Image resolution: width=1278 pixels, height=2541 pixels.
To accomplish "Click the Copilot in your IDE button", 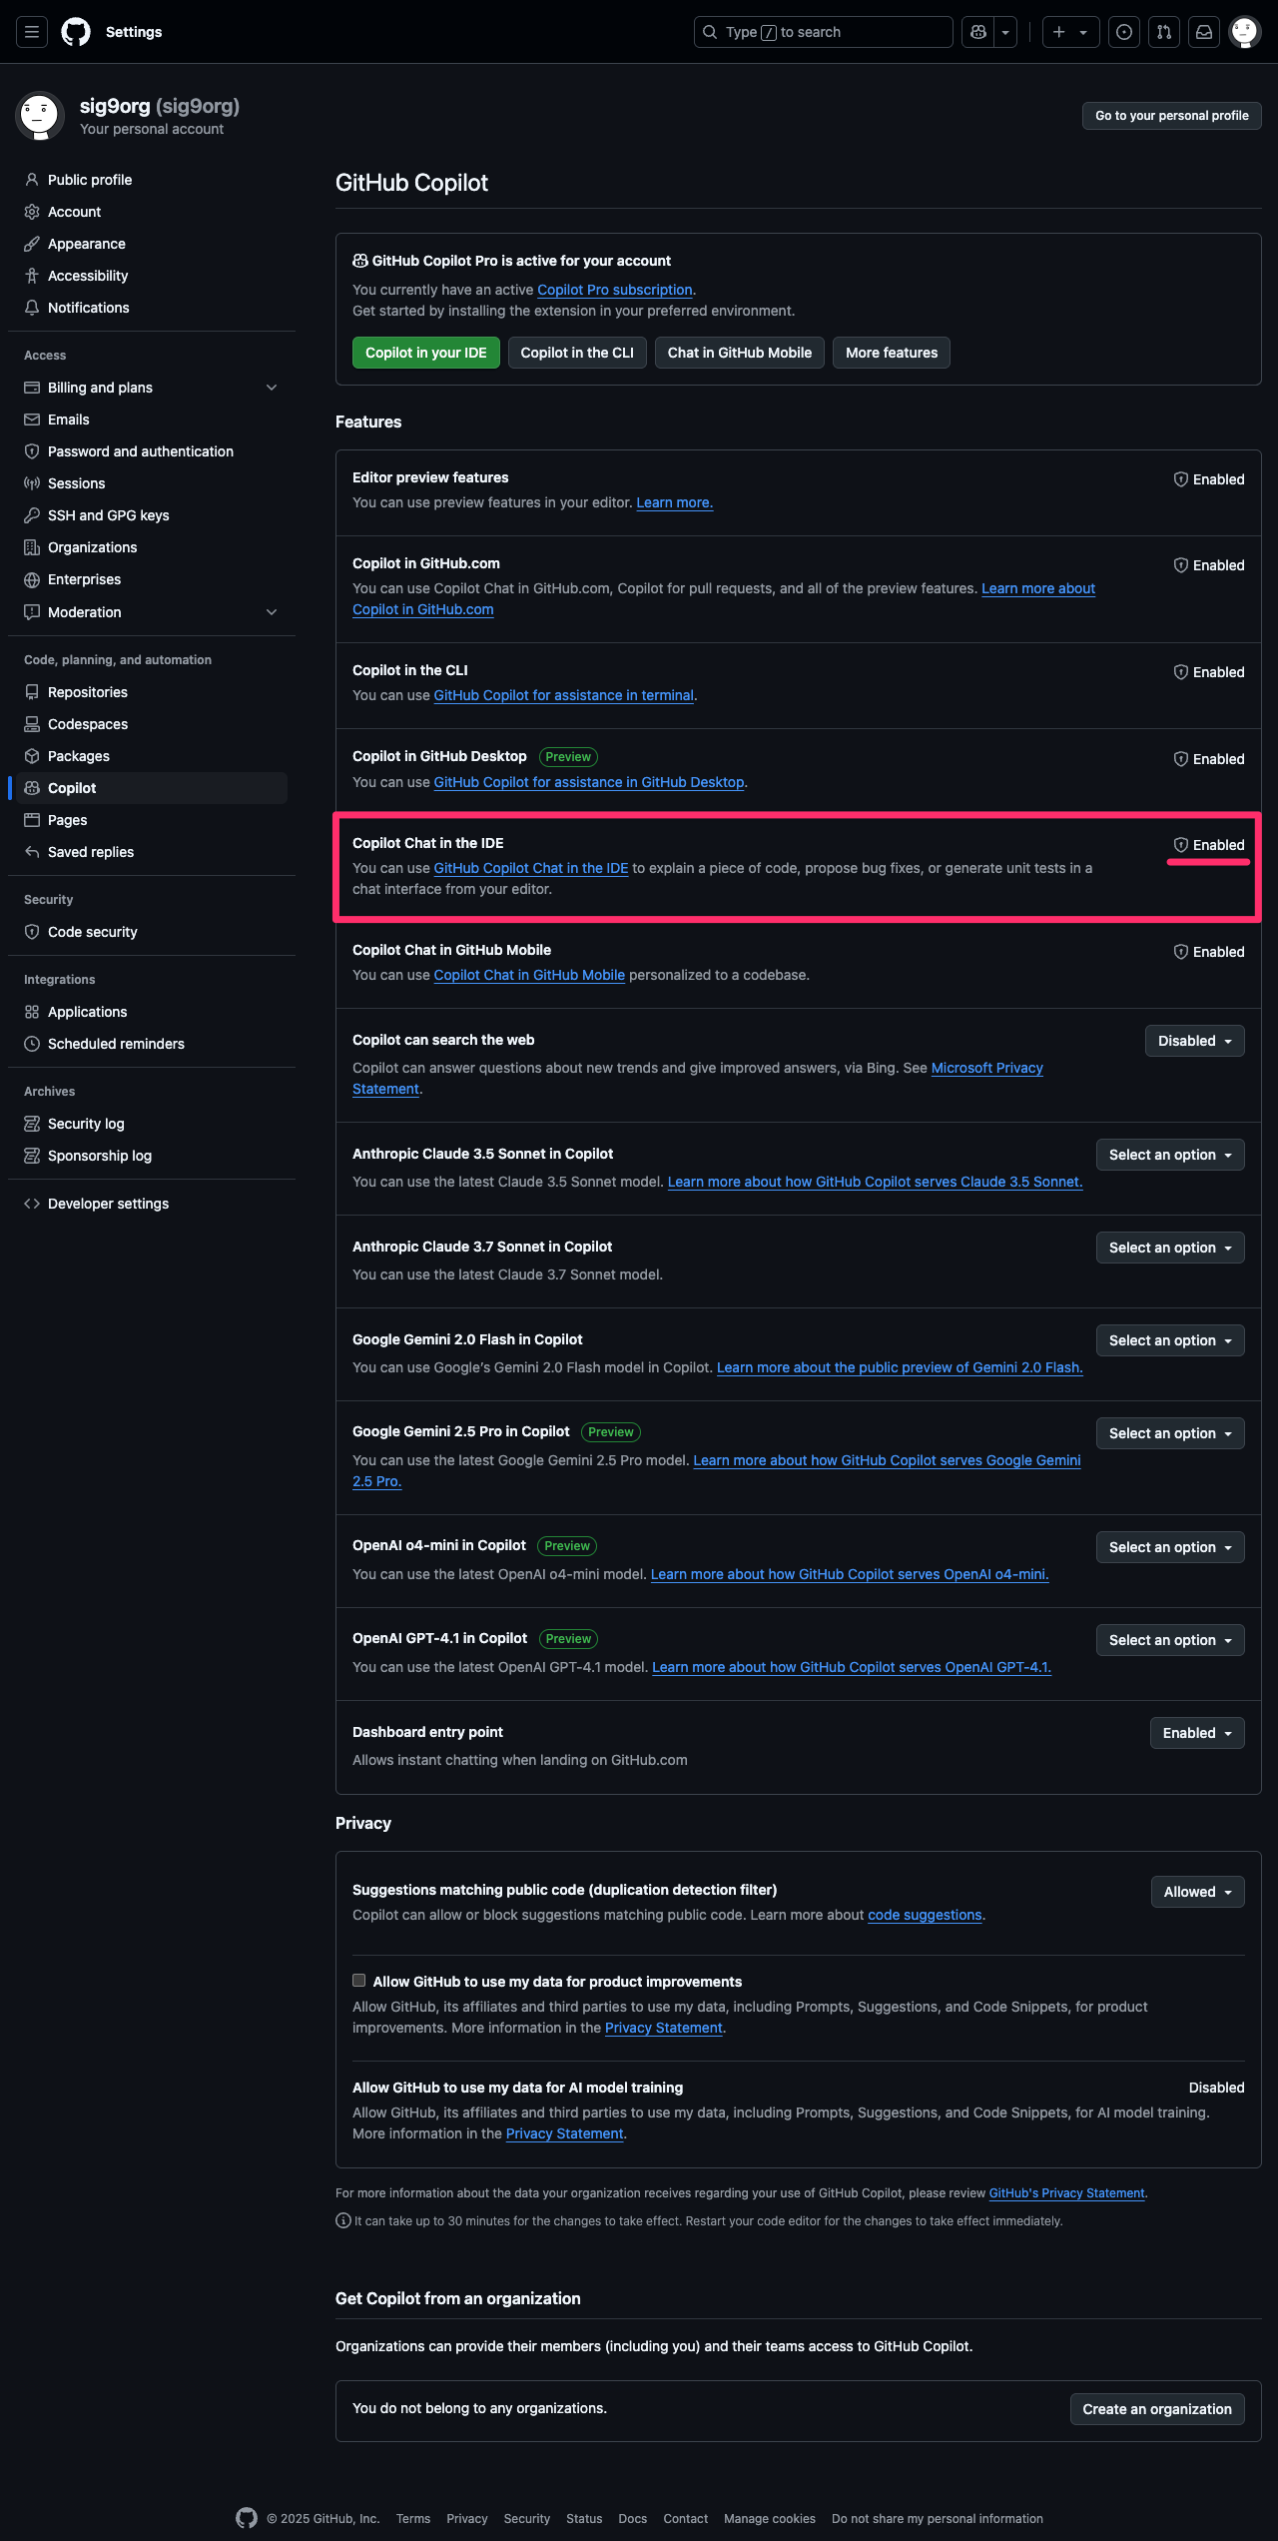I will 426,353.
